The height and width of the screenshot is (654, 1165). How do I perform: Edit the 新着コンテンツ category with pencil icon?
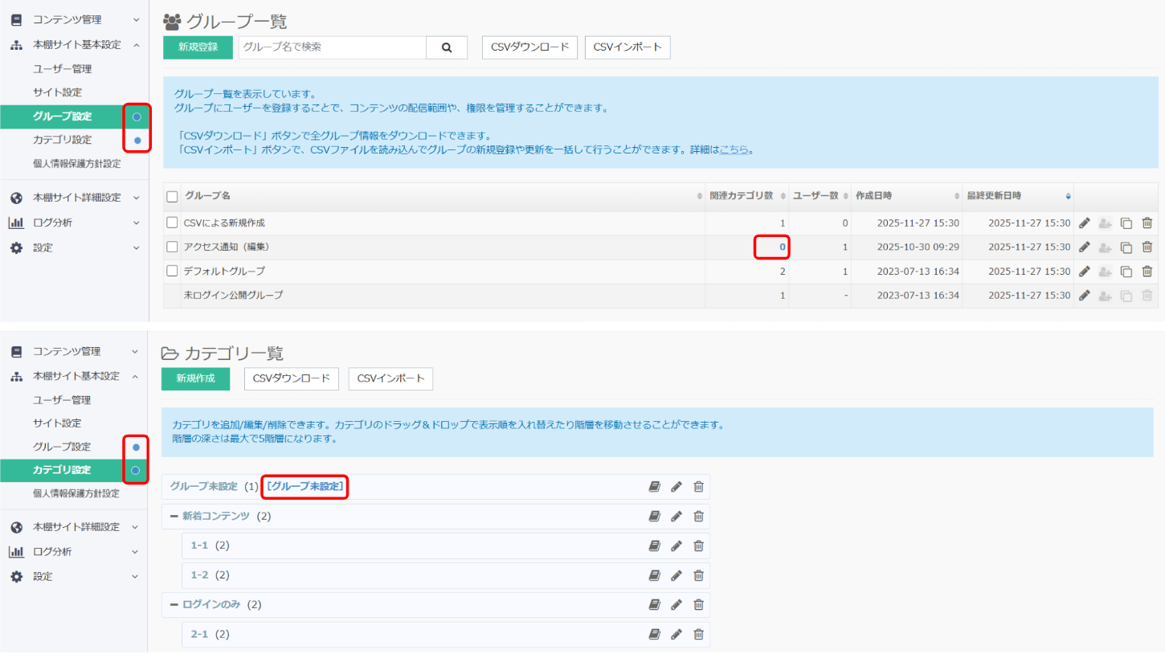677,517
